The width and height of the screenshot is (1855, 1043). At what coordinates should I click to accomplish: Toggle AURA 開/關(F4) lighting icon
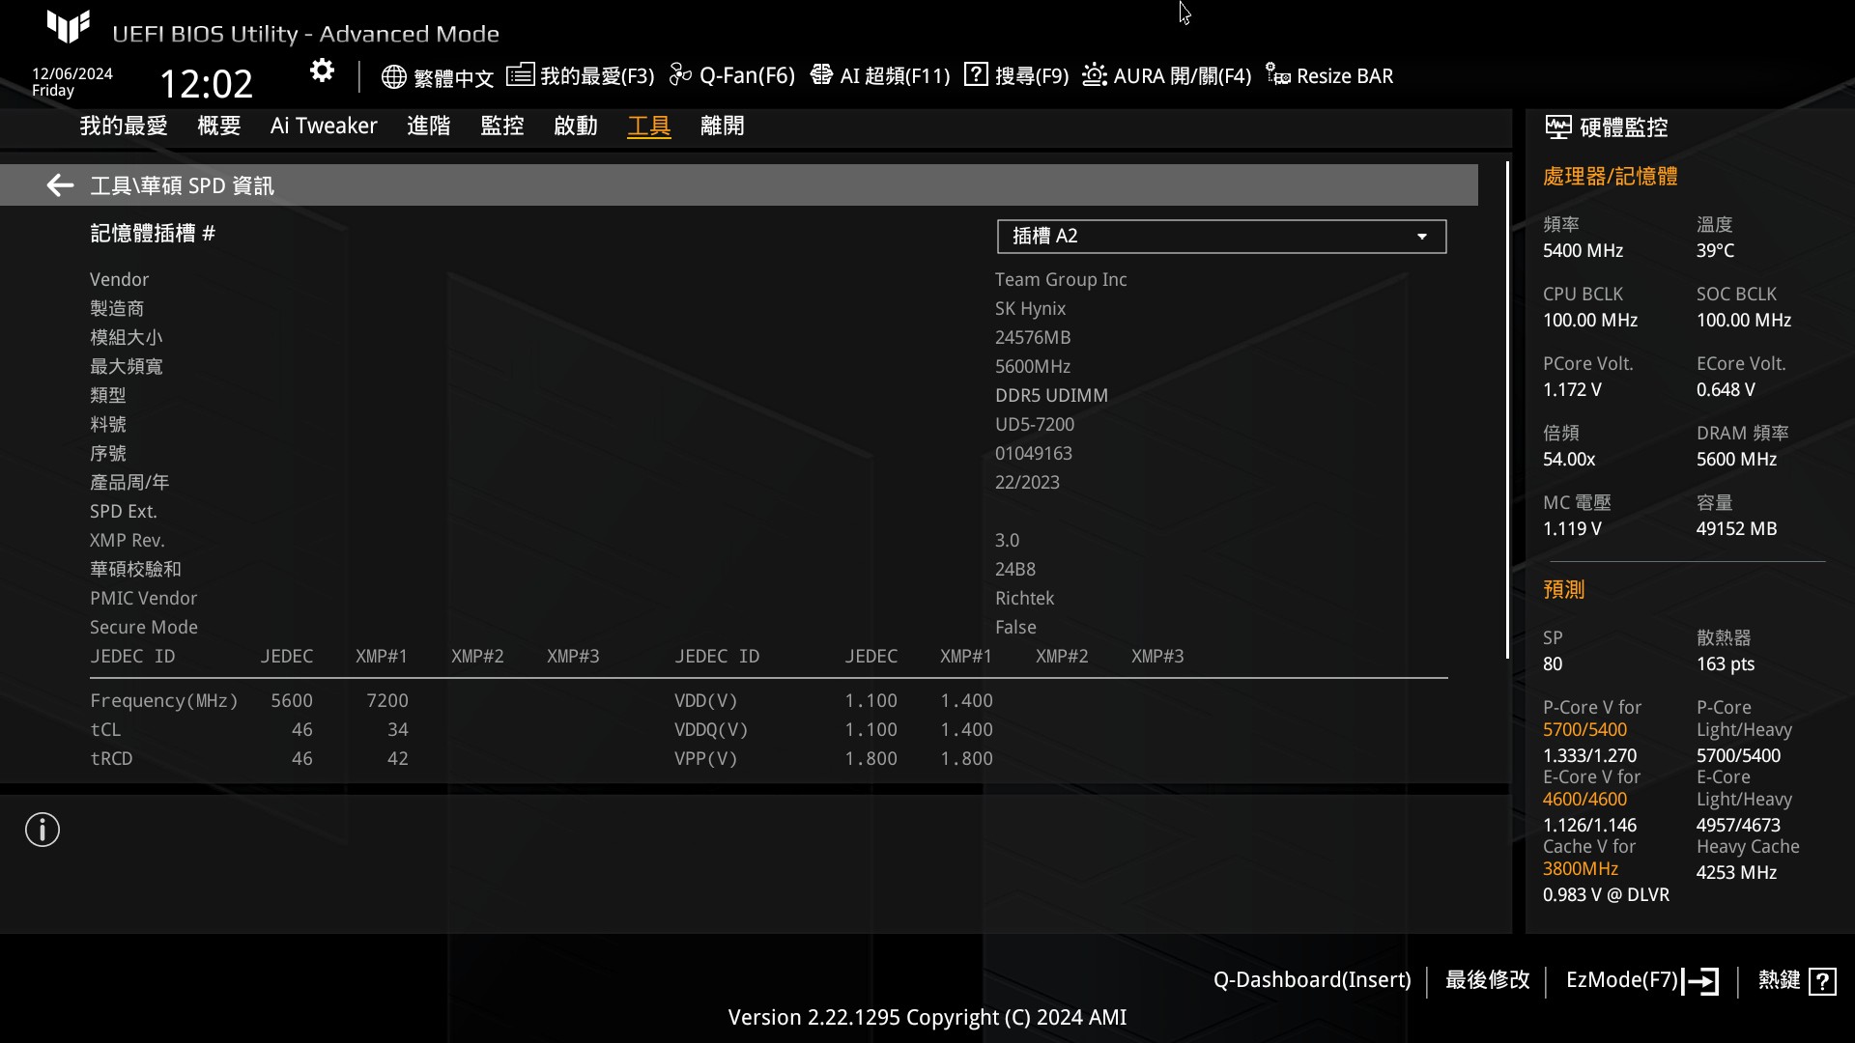click(x=1094, y=74)
